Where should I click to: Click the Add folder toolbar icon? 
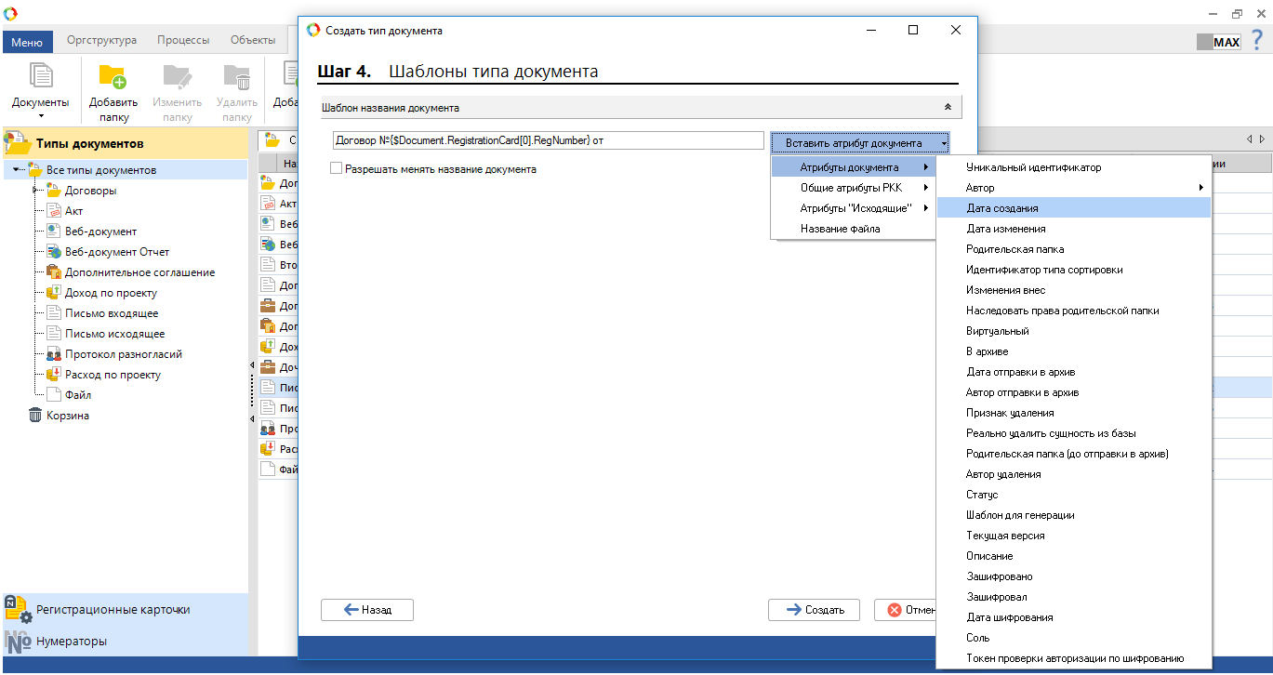click(x=113, y=78)
